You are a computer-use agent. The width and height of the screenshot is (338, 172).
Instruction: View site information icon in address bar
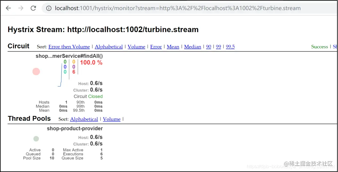tap(49, 8)
